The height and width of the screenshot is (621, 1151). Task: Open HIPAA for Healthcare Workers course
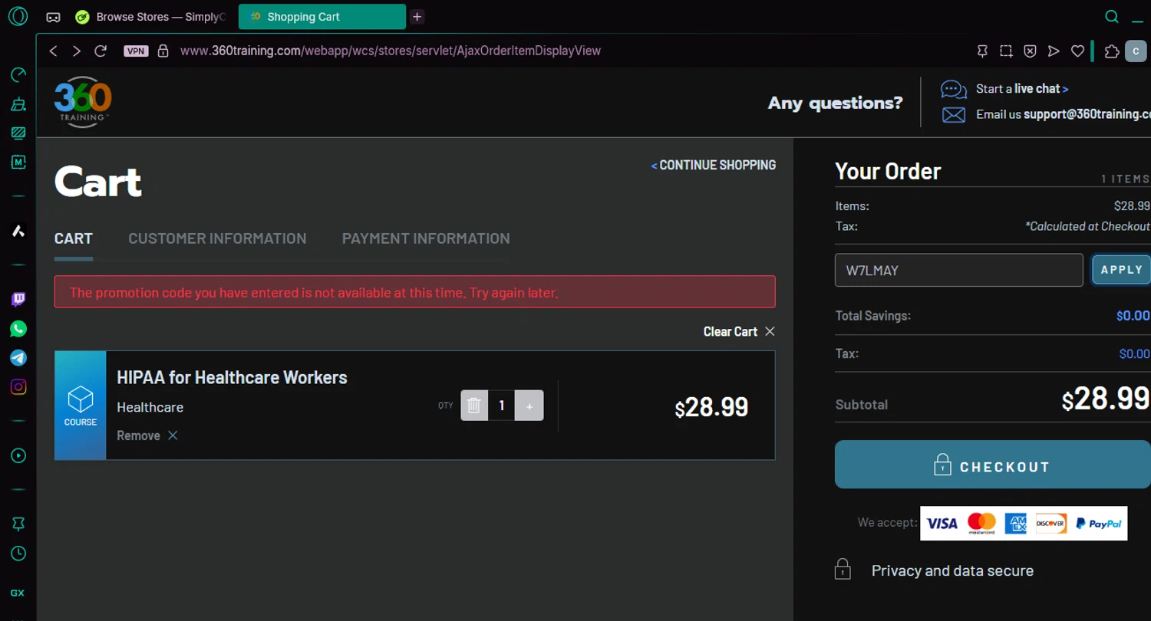232,377
